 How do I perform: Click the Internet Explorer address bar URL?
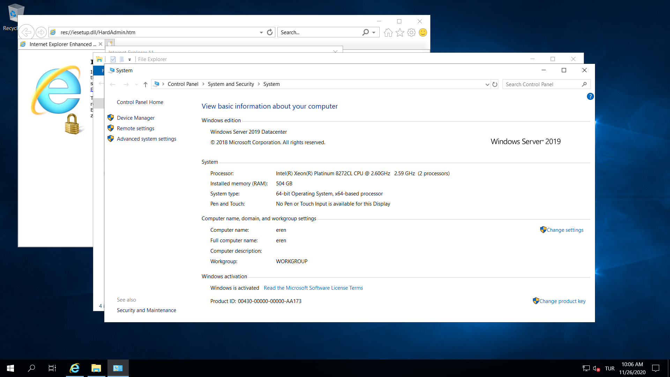click(98, 32)
